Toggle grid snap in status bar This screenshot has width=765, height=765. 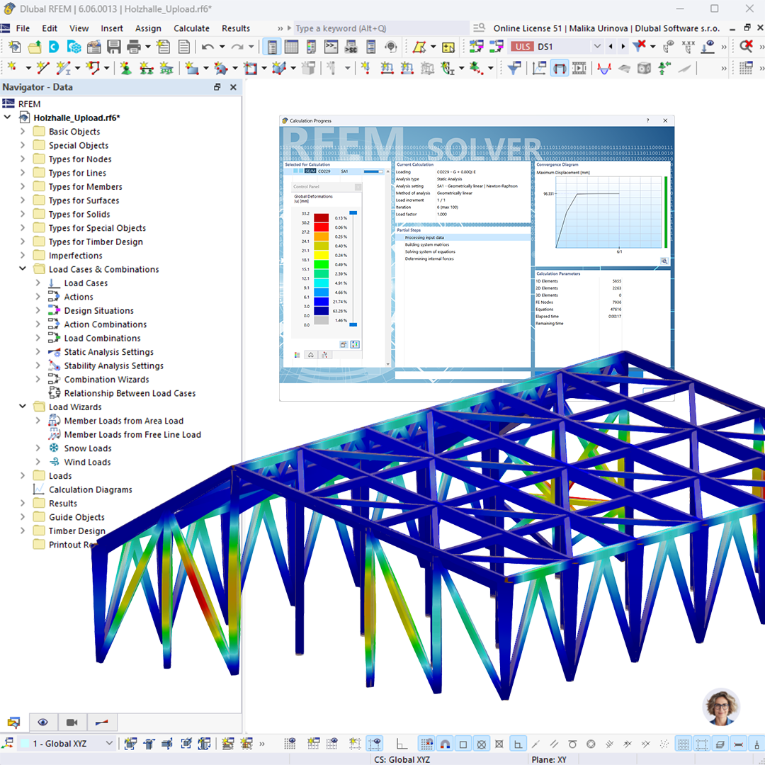[427, 744]
